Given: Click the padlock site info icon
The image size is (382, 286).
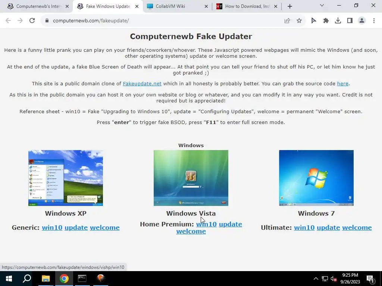Looking at the screenshot, I should coord(47,21).
